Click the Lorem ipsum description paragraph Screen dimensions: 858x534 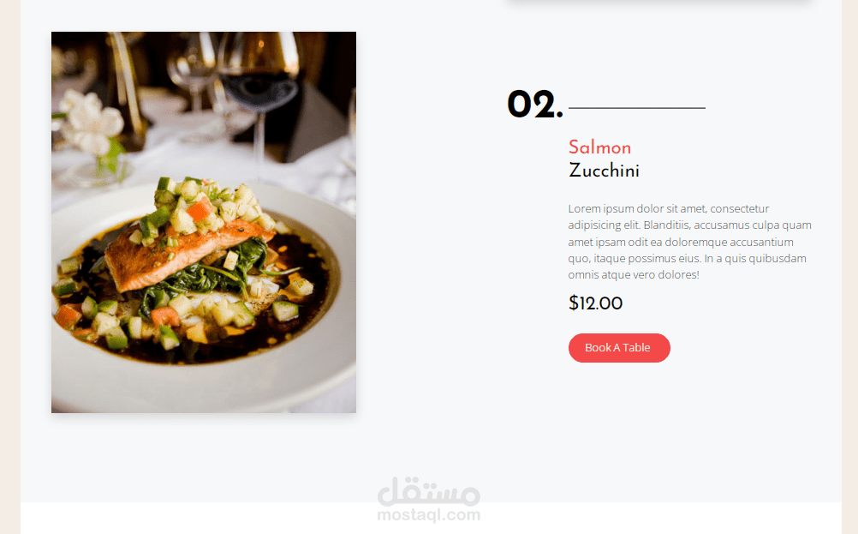point(689,242)
